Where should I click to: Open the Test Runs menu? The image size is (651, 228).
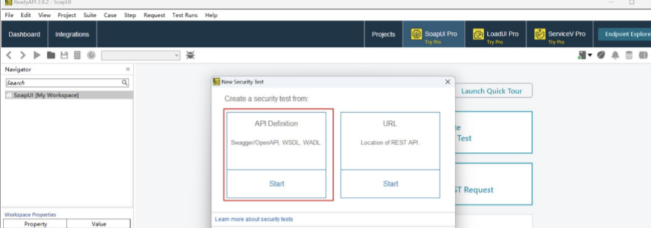[185, 15]
